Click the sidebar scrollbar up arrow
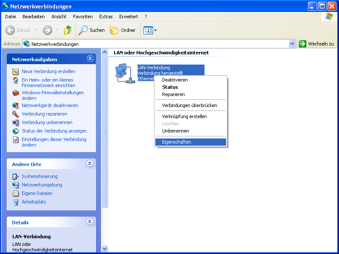The height and width of the screenshot is (254, 339). click(105, 52)
